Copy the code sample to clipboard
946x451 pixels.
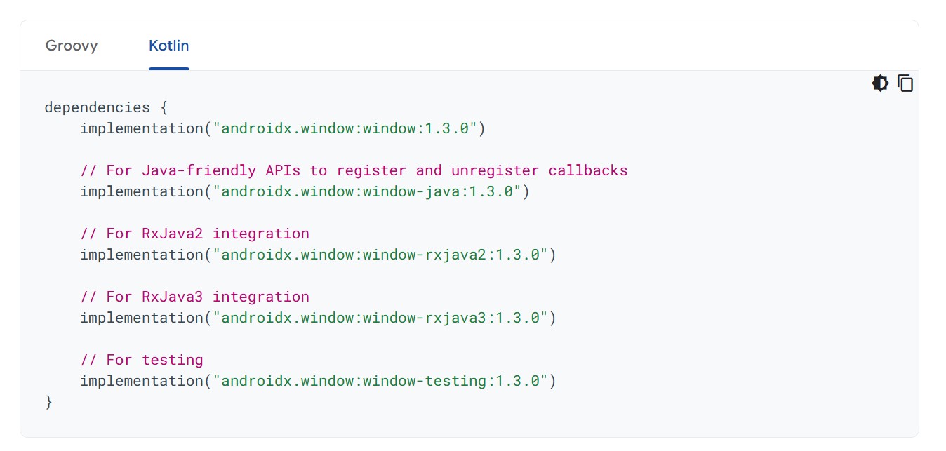coord(906,83)
